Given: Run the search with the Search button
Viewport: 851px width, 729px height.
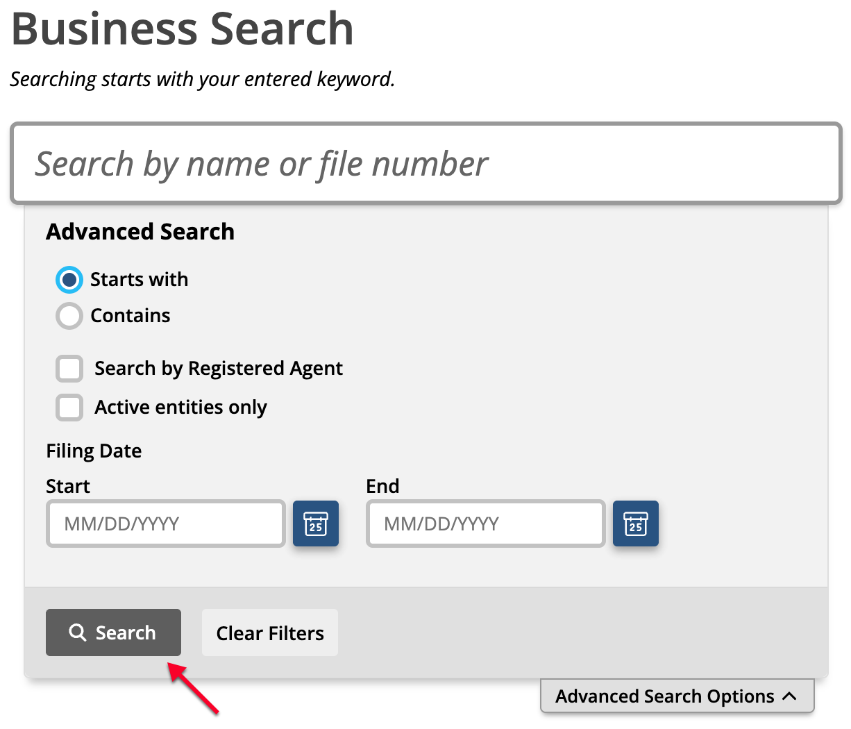Looking at the screenshot, I should pos(113,632).
